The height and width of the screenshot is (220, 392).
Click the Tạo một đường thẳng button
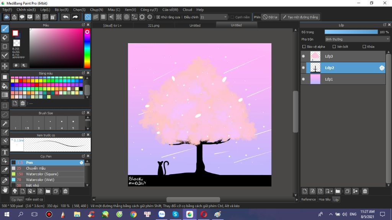click(300, 17)
